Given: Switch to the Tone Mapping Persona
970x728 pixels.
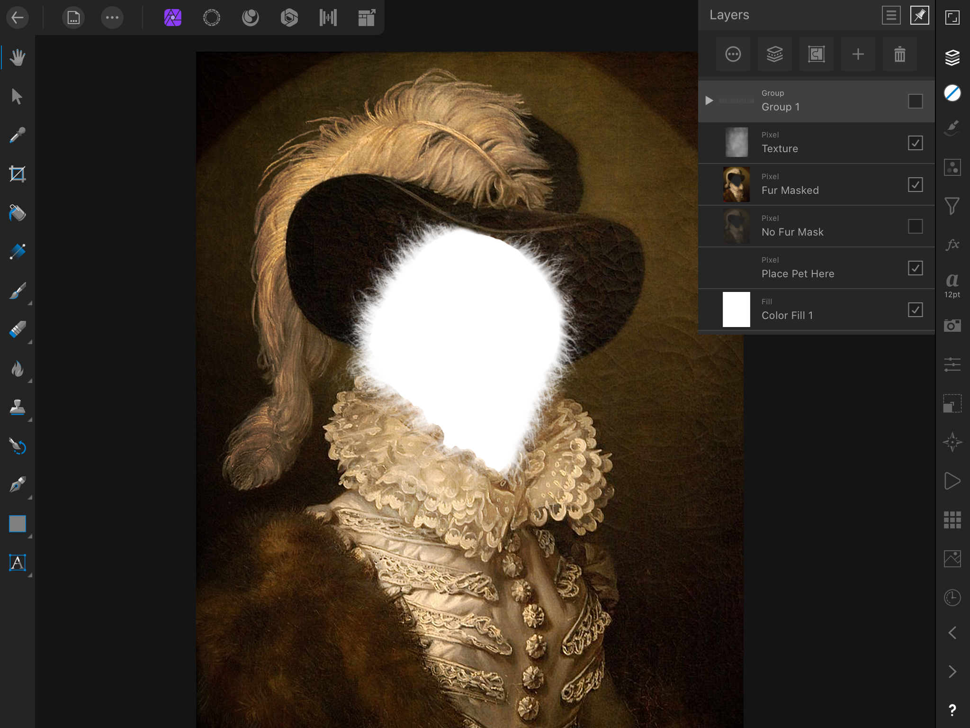Looking at the screenshot, I should point(328,18).
